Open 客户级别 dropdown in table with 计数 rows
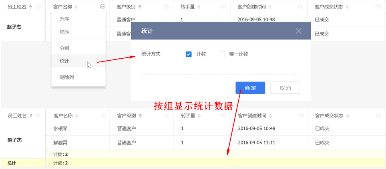This screenshot has width=386, height=169. (x=167, y=116)
